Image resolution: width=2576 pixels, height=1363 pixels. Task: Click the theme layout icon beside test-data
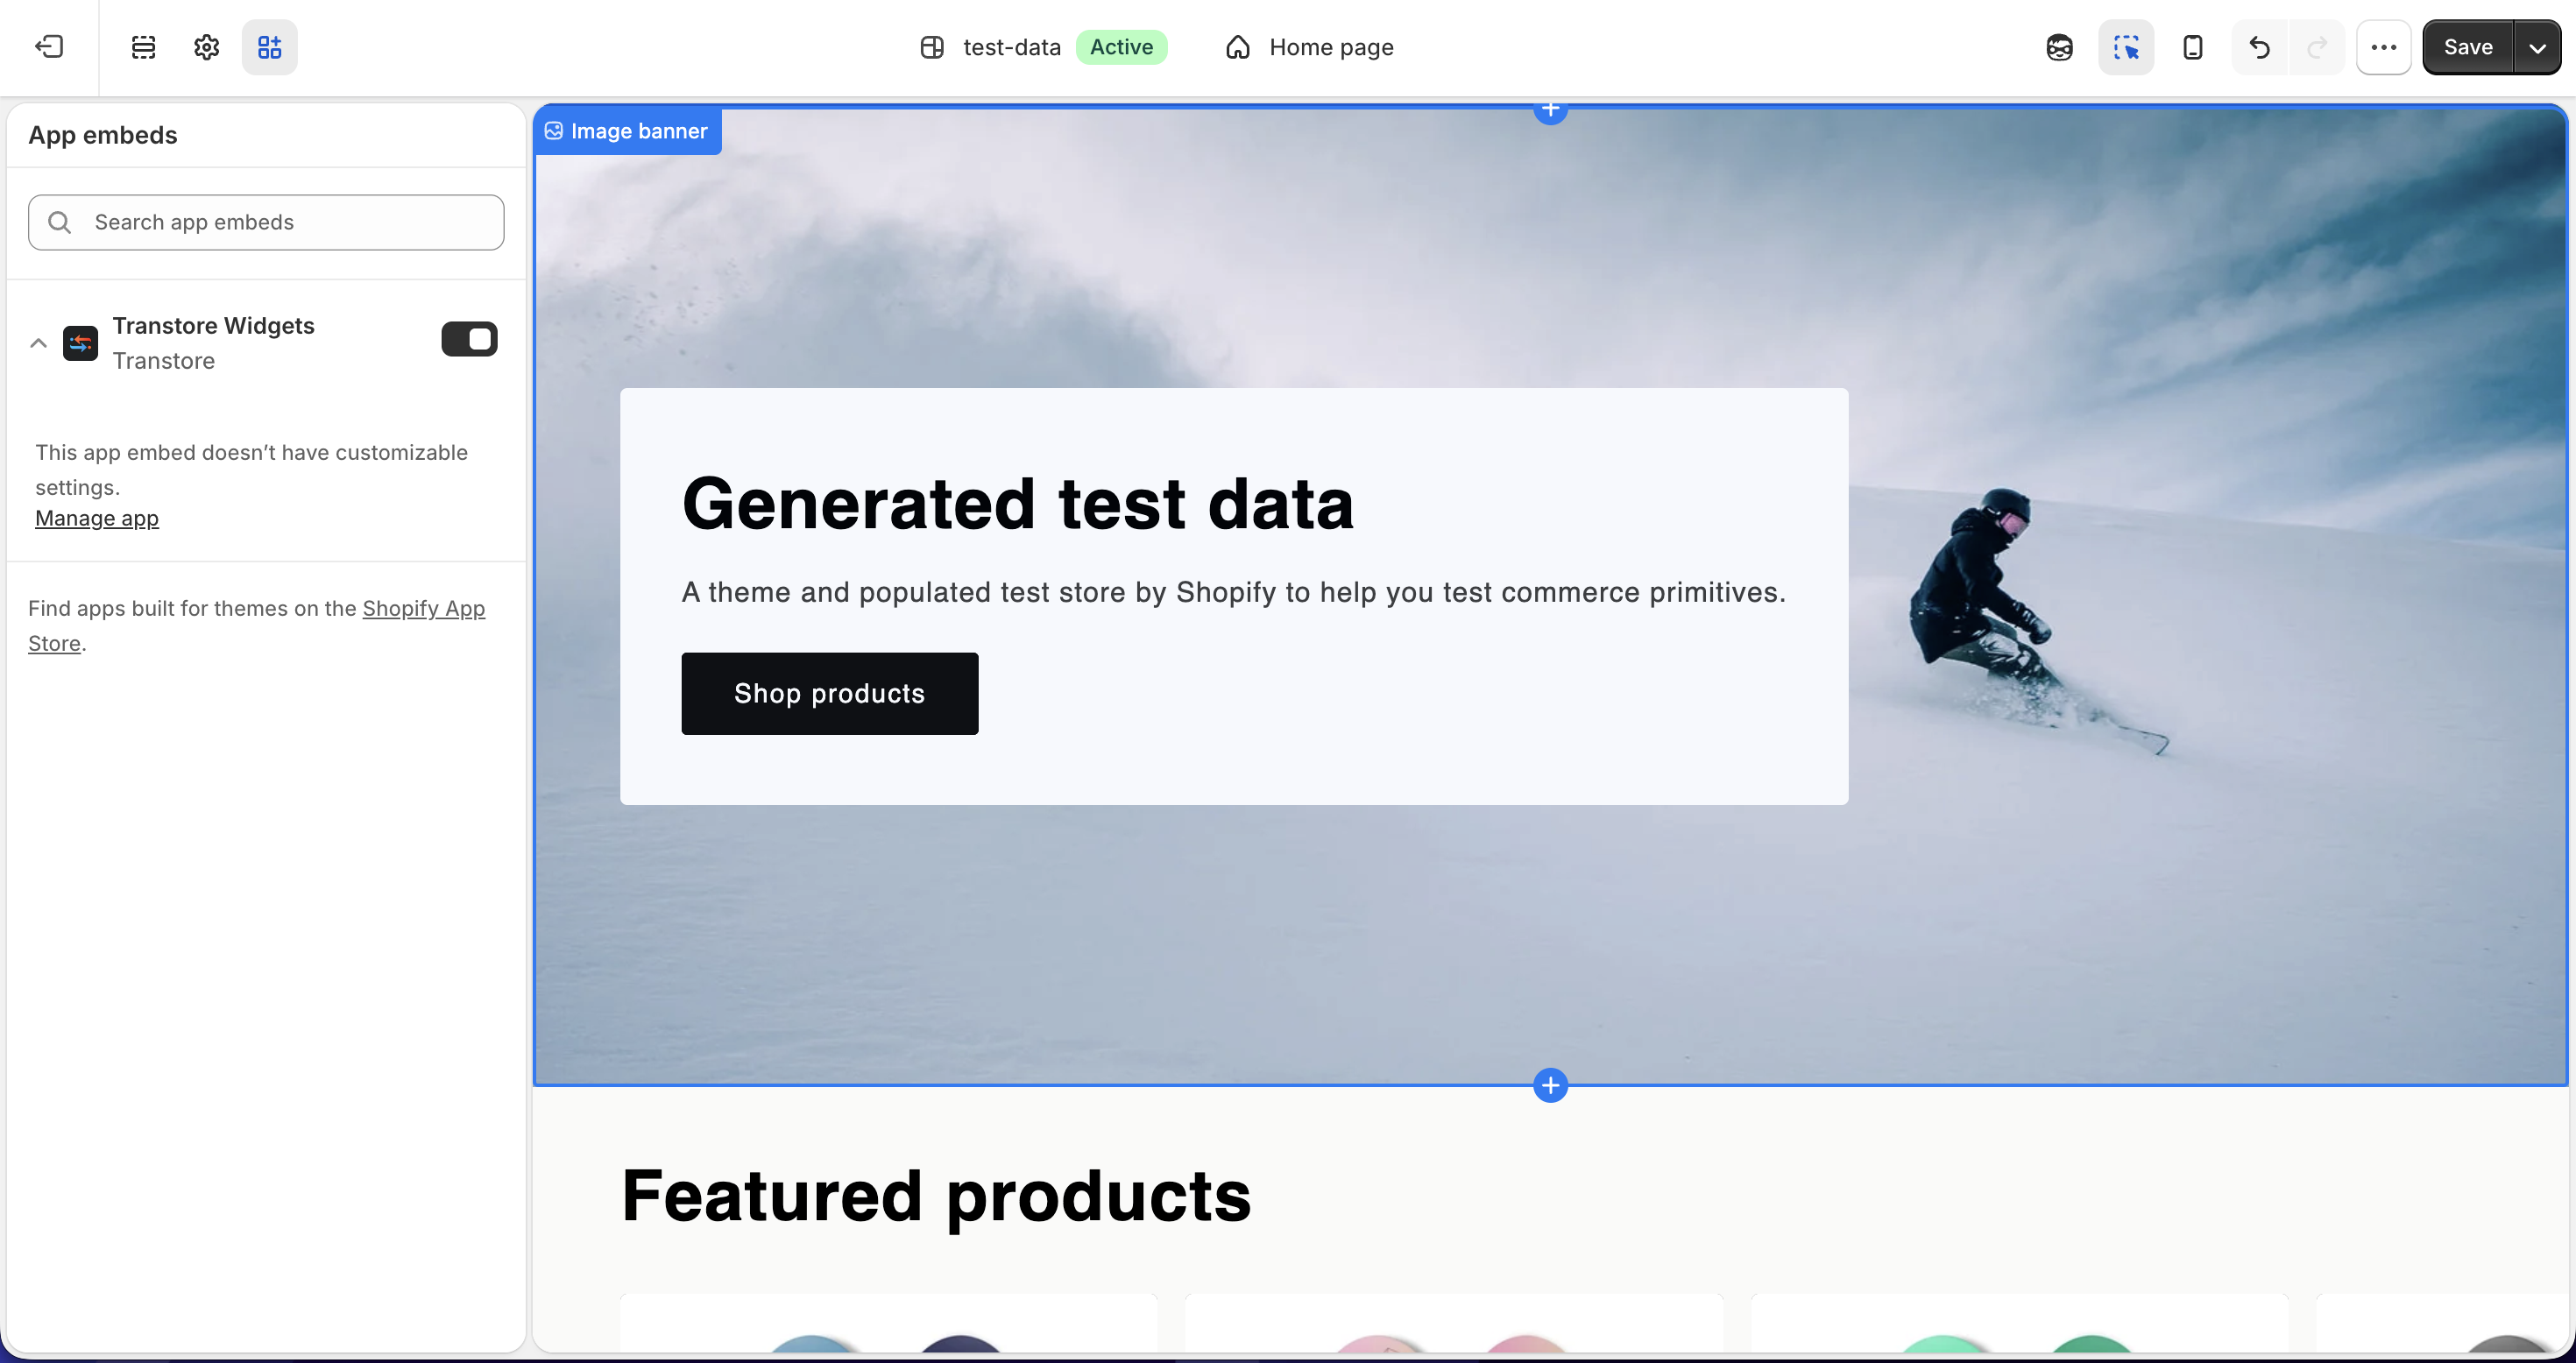(932, 47)
